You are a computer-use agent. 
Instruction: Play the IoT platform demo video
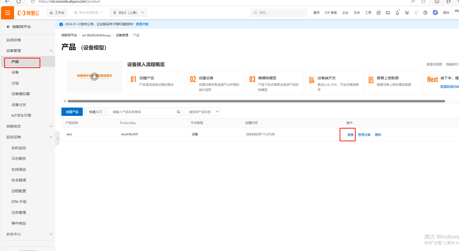point(94,76)
